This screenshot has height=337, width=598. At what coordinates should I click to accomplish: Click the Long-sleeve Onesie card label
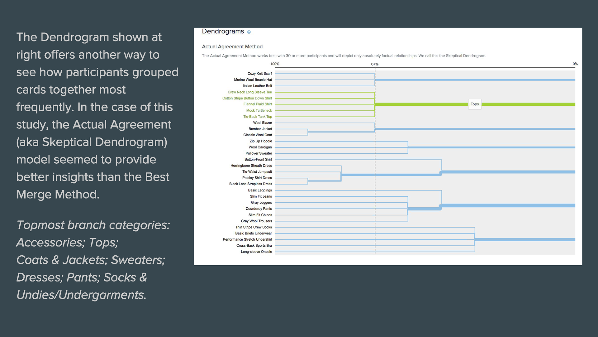tap(256, 252)
